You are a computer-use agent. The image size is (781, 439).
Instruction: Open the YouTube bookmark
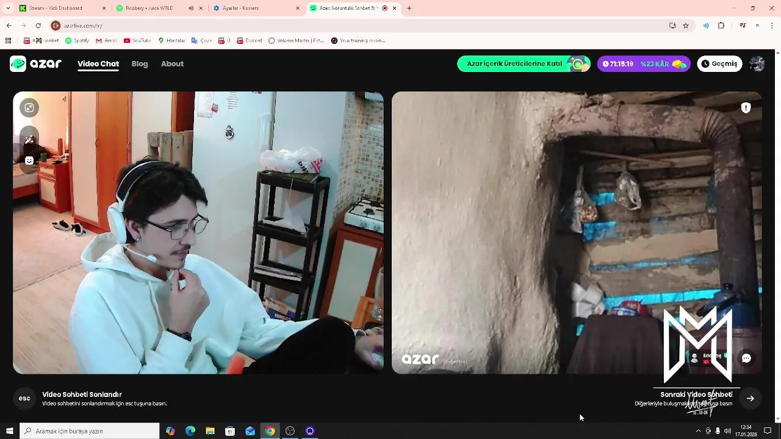click(137, 41)
